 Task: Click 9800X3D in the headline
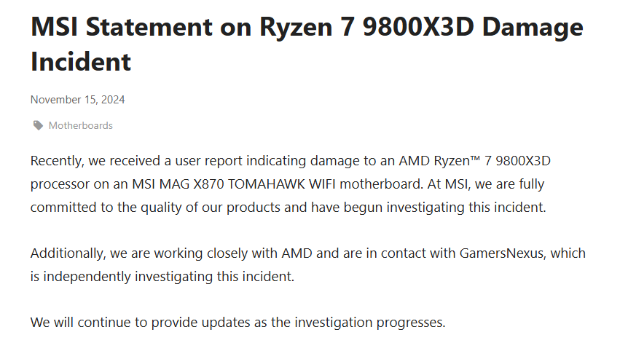(418, 27)
